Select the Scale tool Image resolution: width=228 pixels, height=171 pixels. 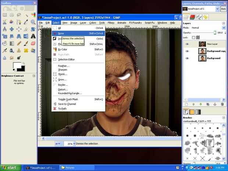point(5,36)
